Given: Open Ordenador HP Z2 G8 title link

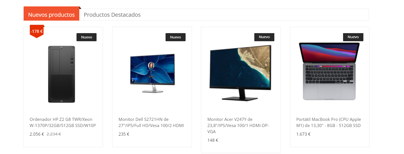Looking at the screenshot, I should coord(63,123).
